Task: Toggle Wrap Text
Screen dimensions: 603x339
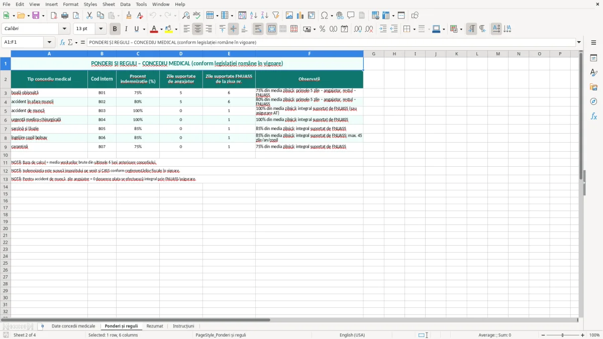Action: point(258,29)
